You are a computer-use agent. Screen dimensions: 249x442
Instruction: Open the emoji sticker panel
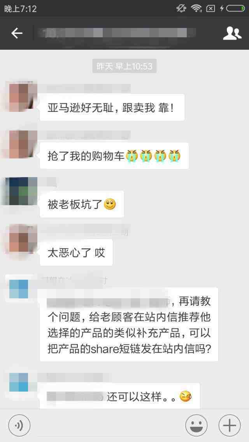coord(196,426)
